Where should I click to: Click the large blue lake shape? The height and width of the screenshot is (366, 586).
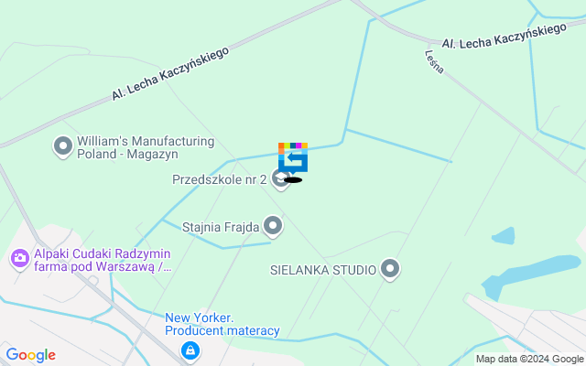click(531, 275)
